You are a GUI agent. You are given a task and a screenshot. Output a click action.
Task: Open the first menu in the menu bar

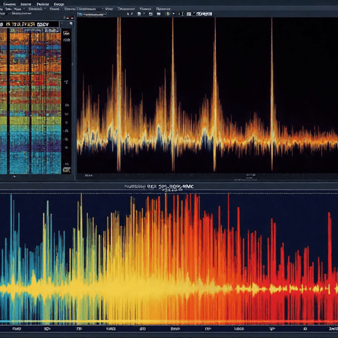click(9, 3)
